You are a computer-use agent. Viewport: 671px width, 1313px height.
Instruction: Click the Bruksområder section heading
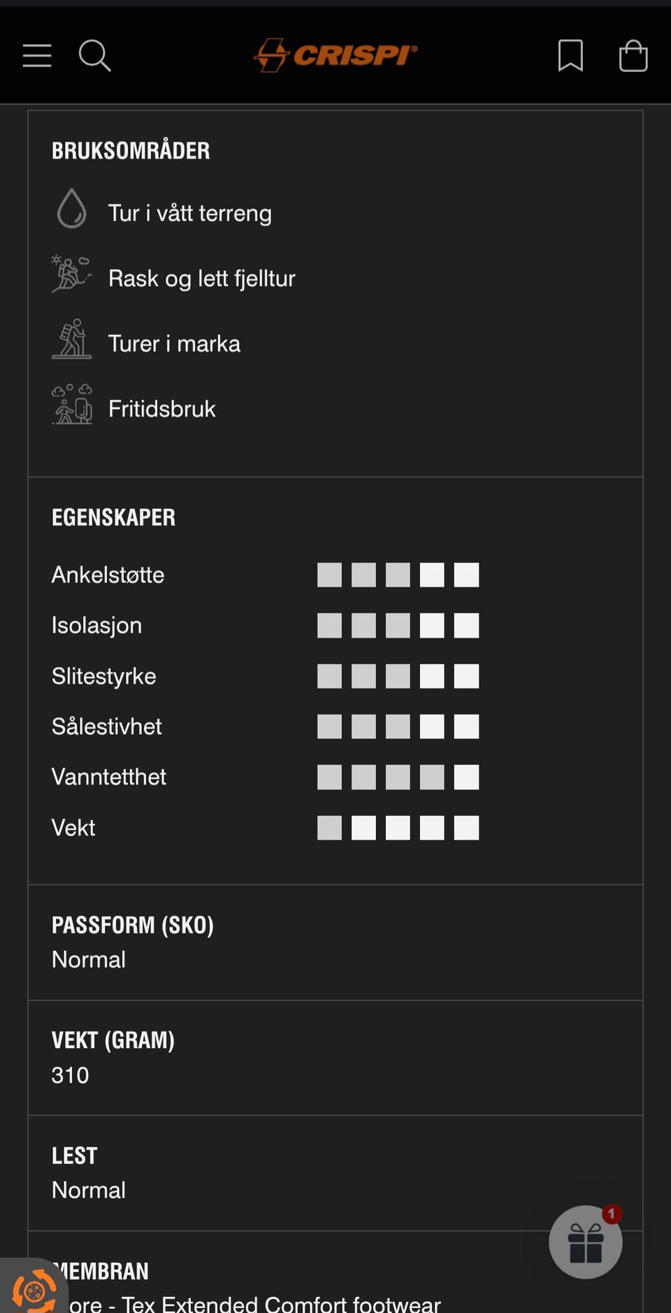click(131, 150)
